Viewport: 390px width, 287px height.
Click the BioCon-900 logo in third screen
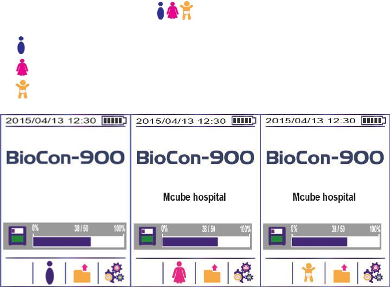pos(324,158)
